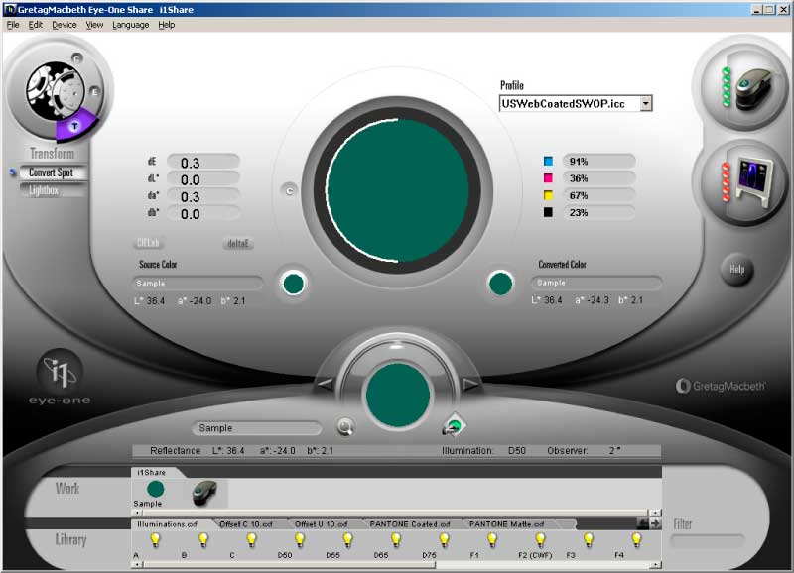Viewport: 794px width, 573px height.
Task: Click the CIELab button
Action: (x=148, y=243)
